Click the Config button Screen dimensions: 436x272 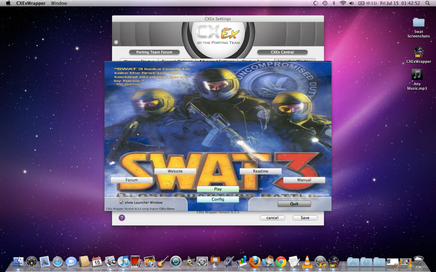218,199
